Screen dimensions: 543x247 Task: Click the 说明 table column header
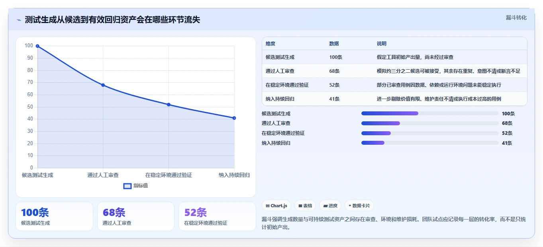pos(382,44)
